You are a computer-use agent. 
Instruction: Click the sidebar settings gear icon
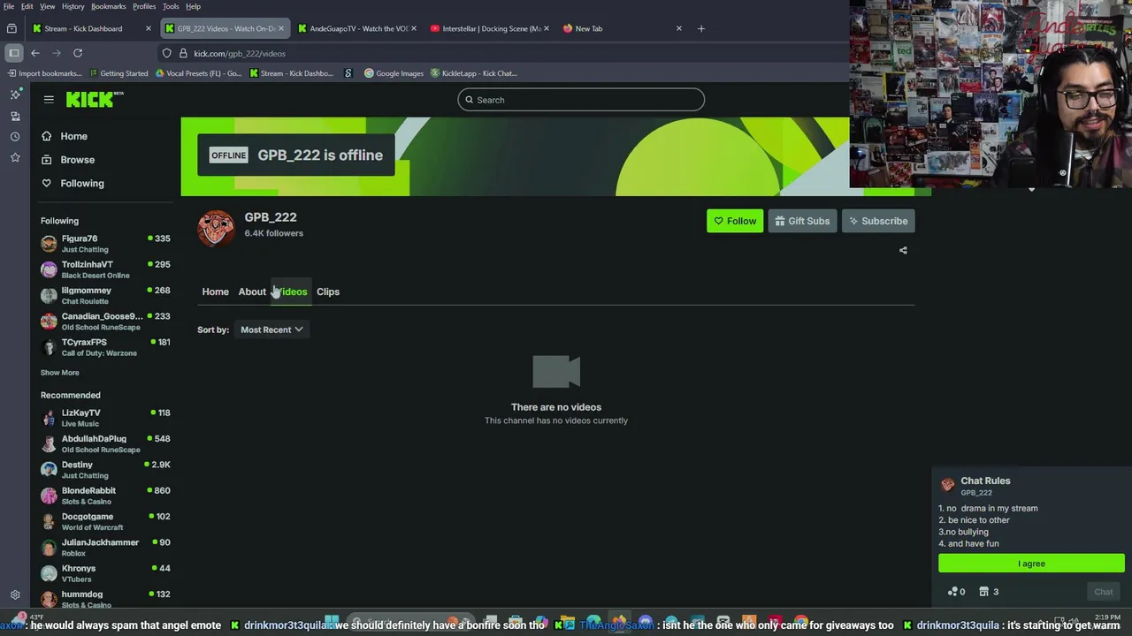15,595
